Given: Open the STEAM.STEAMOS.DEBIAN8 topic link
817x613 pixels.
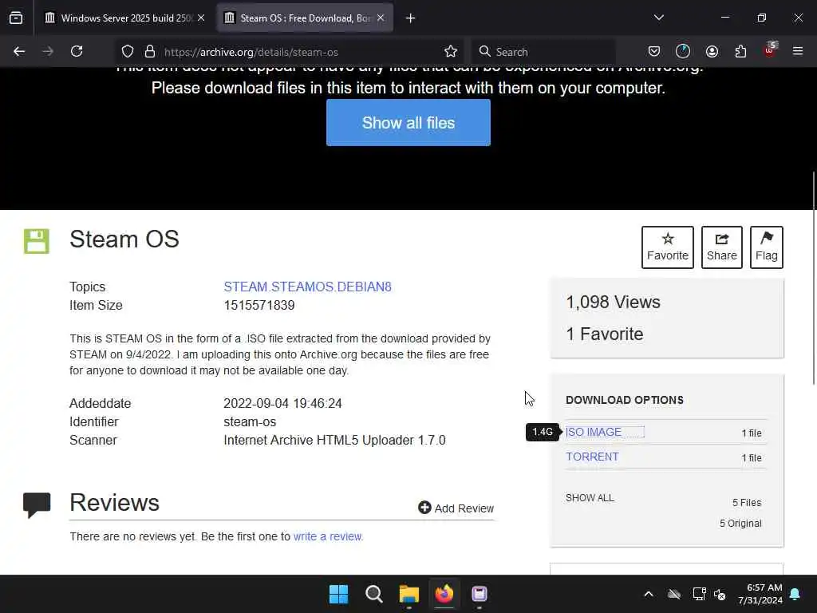Looking at the screenshot, I should (x=307, y=287).
